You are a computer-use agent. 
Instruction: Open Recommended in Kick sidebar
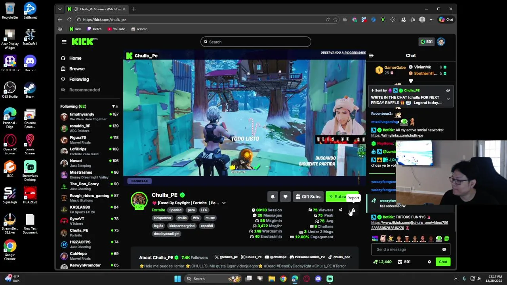click(x=80, y=90)
